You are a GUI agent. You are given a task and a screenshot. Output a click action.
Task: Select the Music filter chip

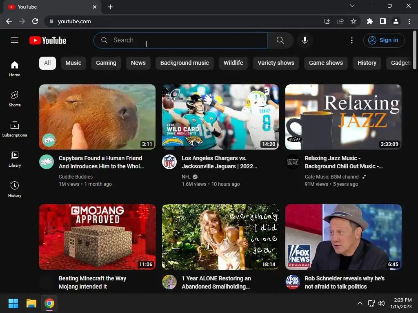click(x=73, y=63)
